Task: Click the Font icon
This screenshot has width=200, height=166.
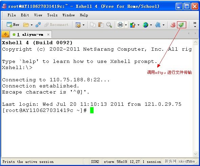Action: (x=158, y=25)
